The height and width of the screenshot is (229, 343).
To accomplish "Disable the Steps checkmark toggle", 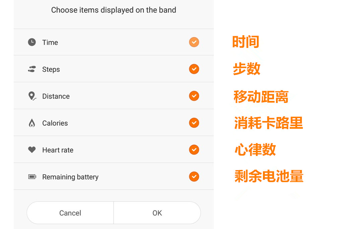I will (x=194, y=69).
